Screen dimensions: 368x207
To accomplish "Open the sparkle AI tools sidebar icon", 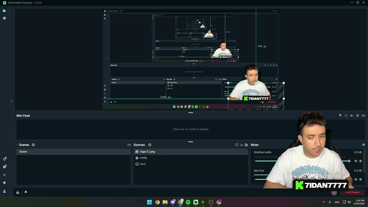I will pyautogui.click(x=4, y=175).
